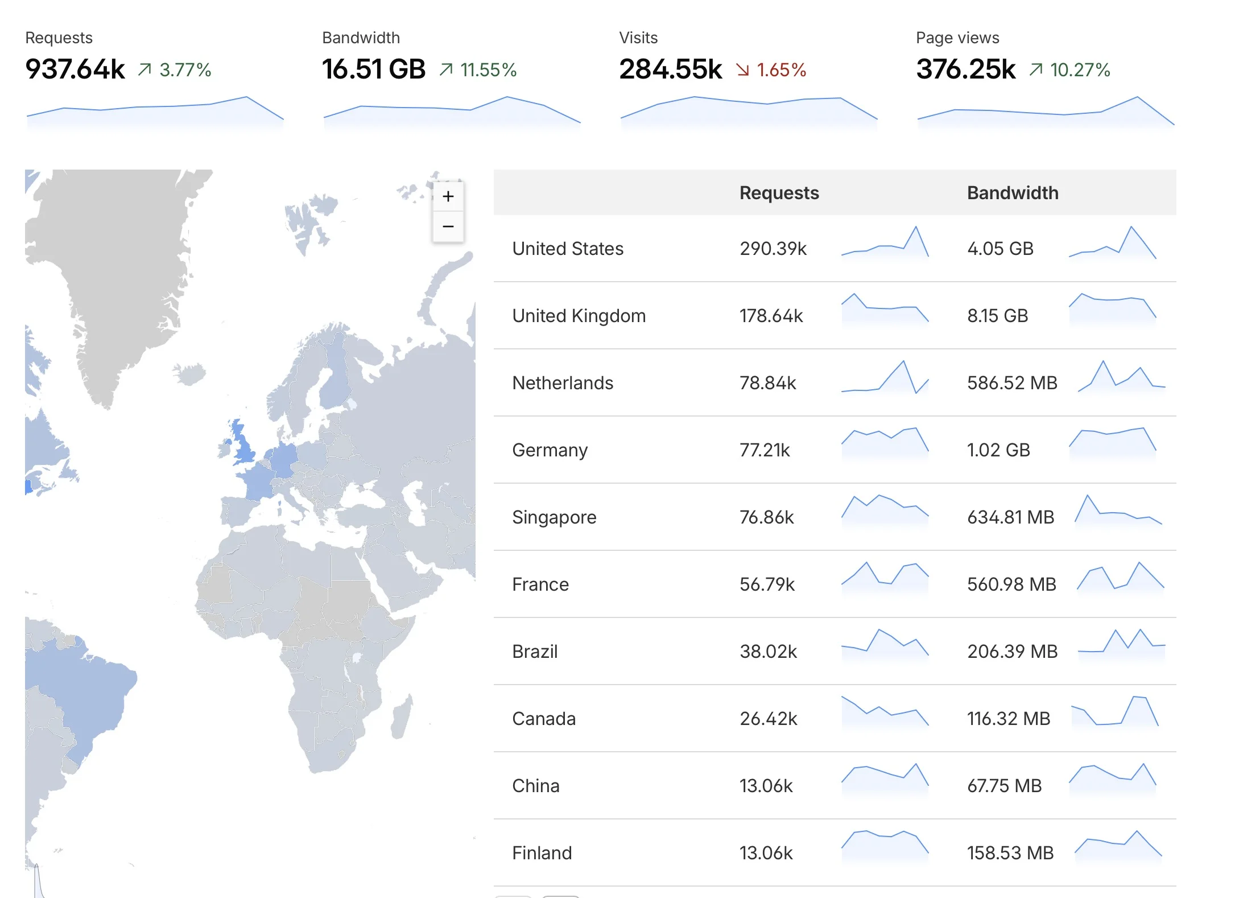The height and width of the screenshot is (898, 1239).
Task: Click Finland bandwidth value 158.53 MB
Action: [x=1011, y=853]
